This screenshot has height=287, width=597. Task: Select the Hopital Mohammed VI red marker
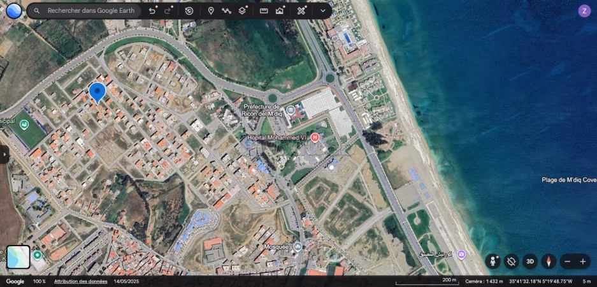tap(315, 137)
